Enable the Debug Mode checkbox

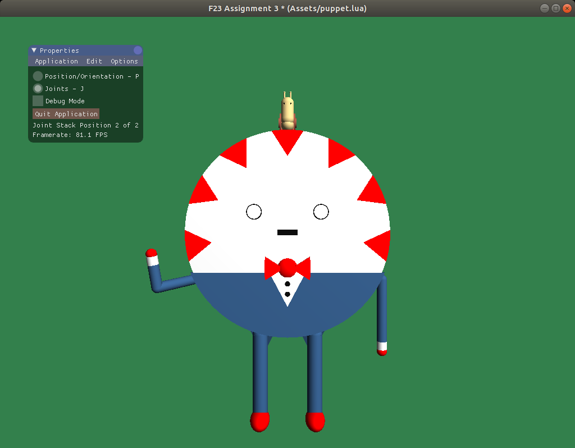tap(38, 101)
